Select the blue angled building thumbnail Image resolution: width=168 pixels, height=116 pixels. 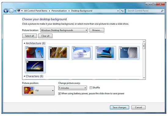point(106,53)
